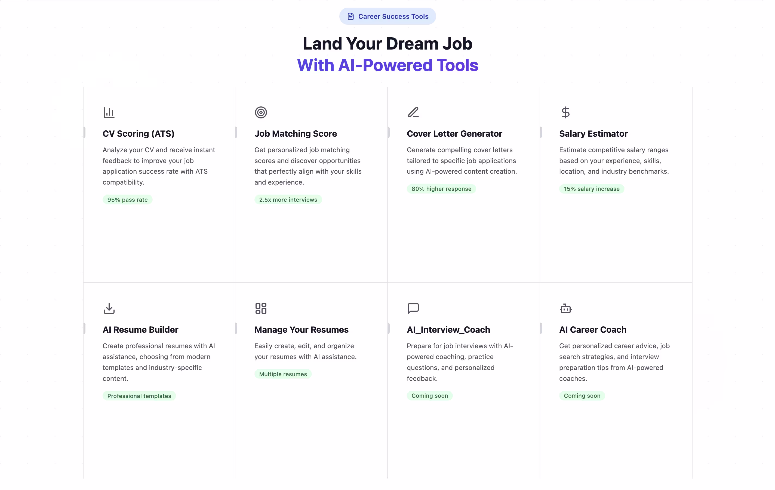Select the Job Matching Score title
This screenshot has width=775, height=490.
[296, 134]
